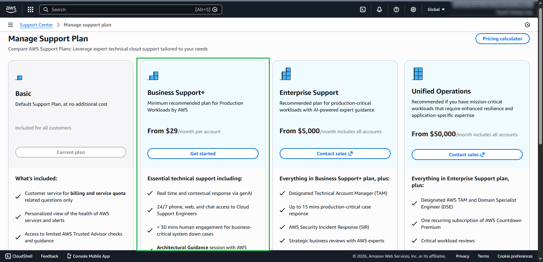Screen dimensions: 543x262
Task: Open Console Mobile App footer link
Action: pyautogui.click(x=89, y=256)
